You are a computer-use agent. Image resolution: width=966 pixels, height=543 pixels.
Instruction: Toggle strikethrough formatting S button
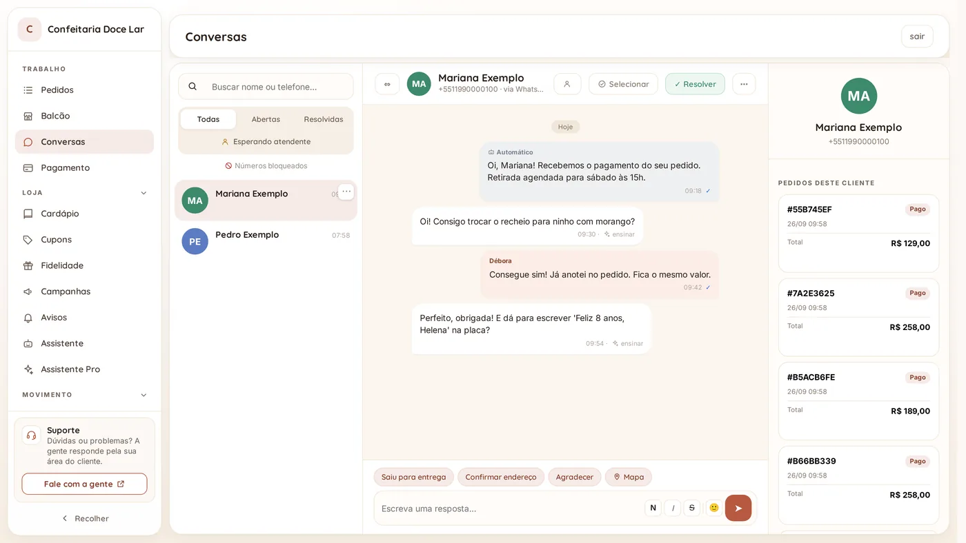click(x=692, y=508)
